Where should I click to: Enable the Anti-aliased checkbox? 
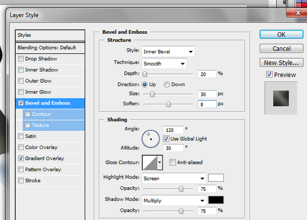click(172, 162)
